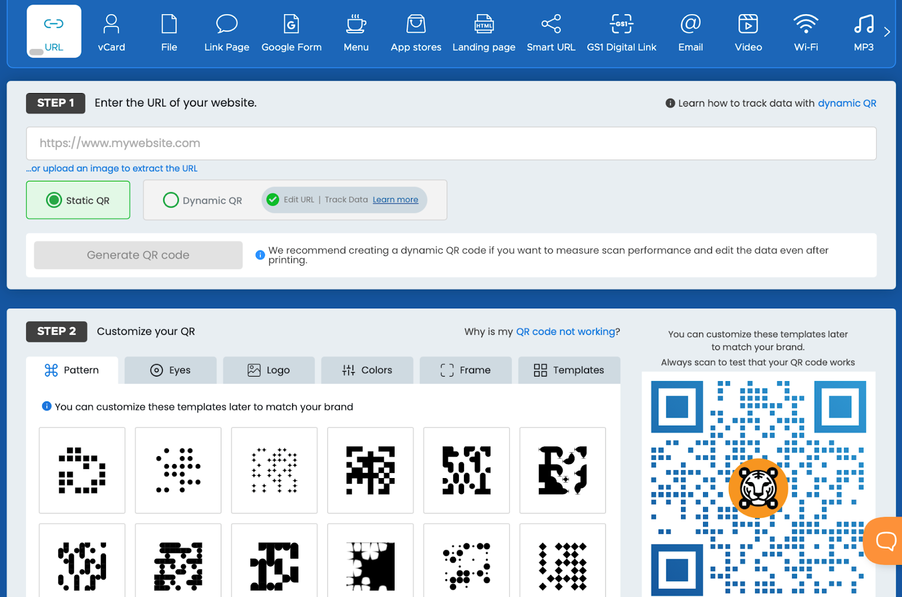Choose the Video QR type
The image size is (902, 597).
(748, 33)
